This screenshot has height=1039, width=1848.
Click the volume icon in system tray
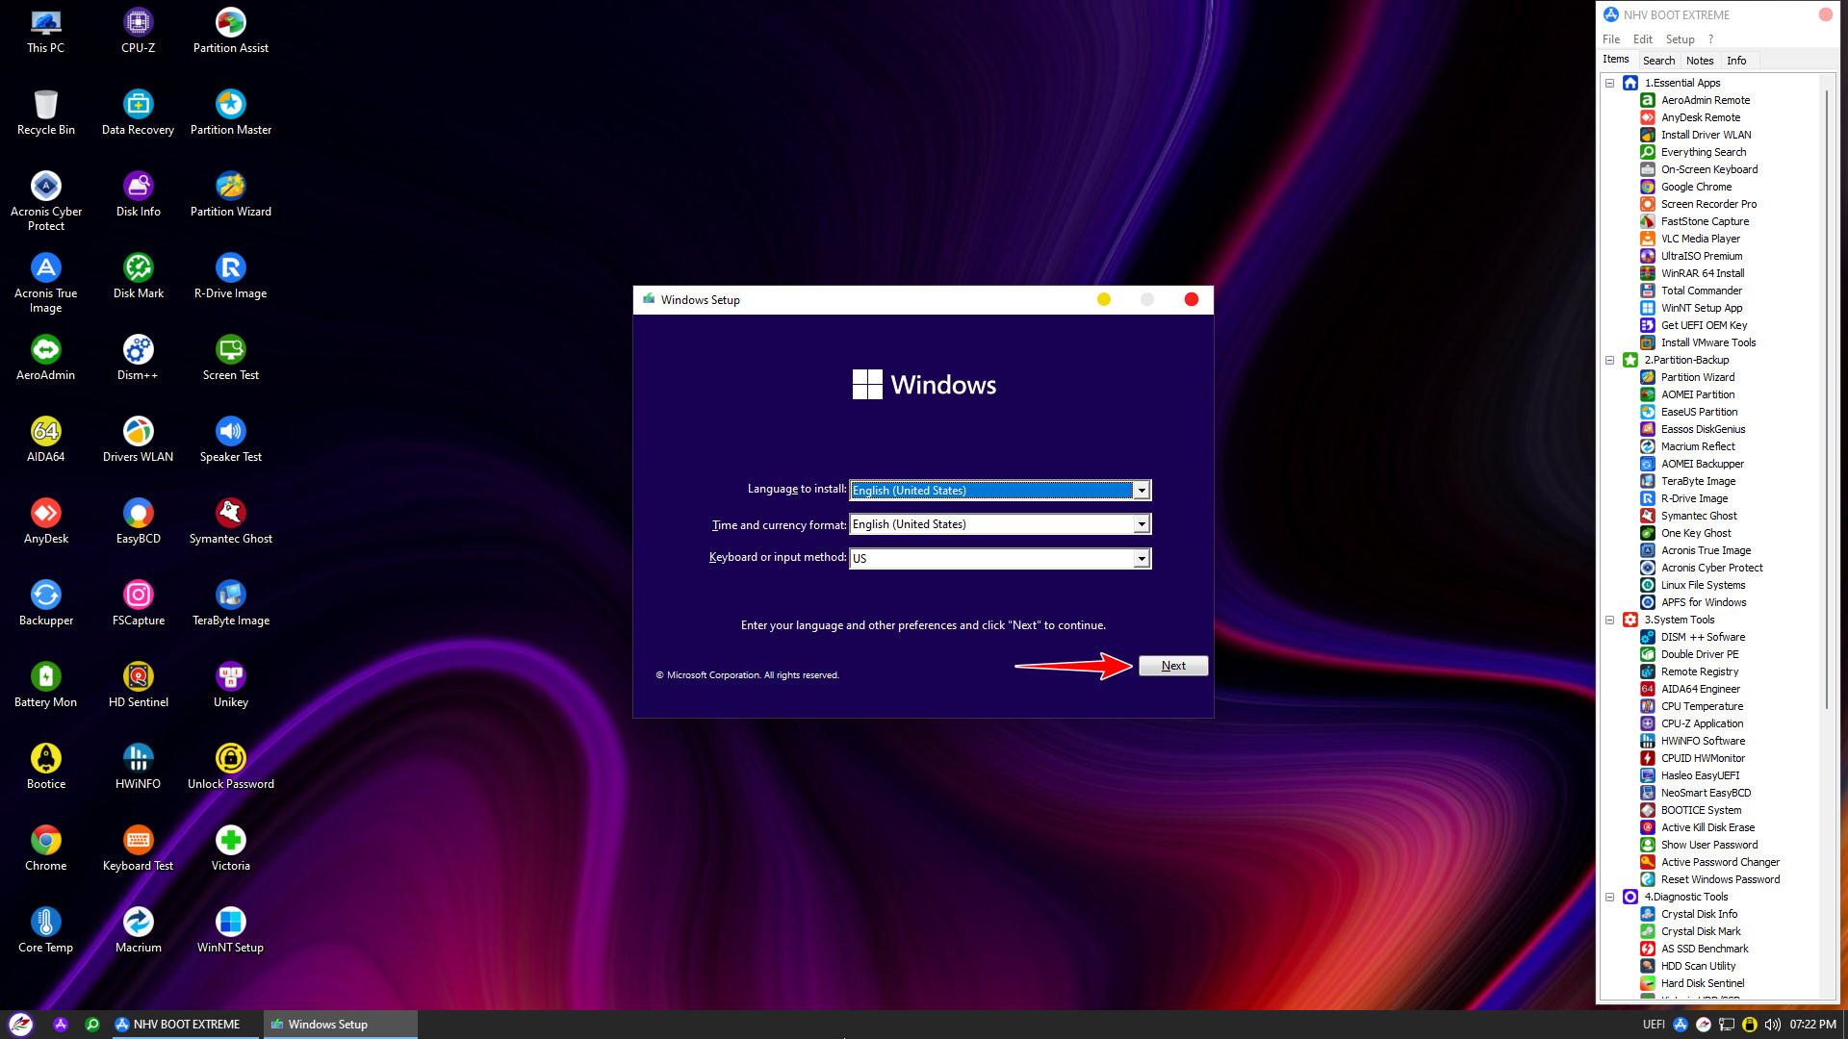click(1772, 1025)
